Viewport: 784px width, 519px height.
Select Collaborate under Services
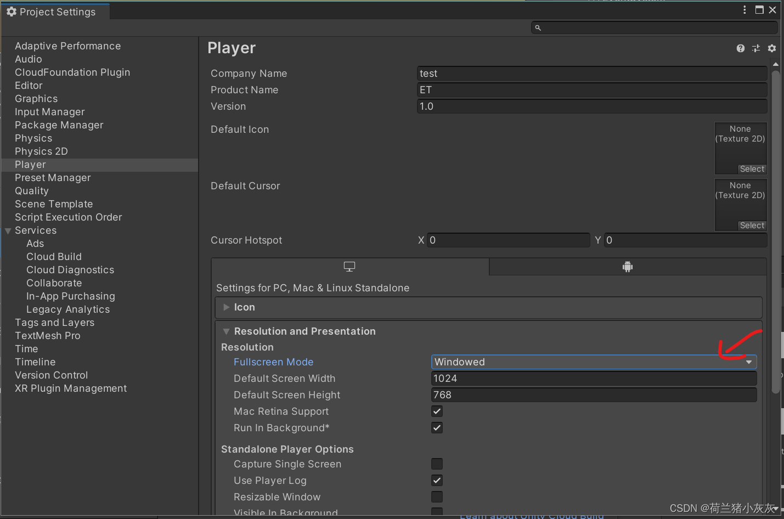click(54, 283)
